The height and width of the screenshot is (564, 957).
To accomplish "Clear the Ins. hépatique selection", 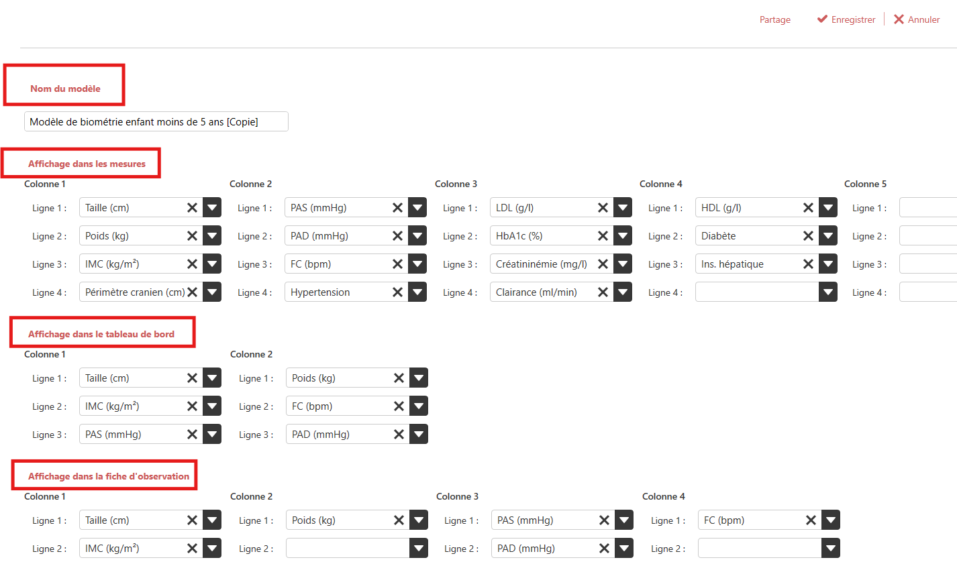I will [808, 264].
